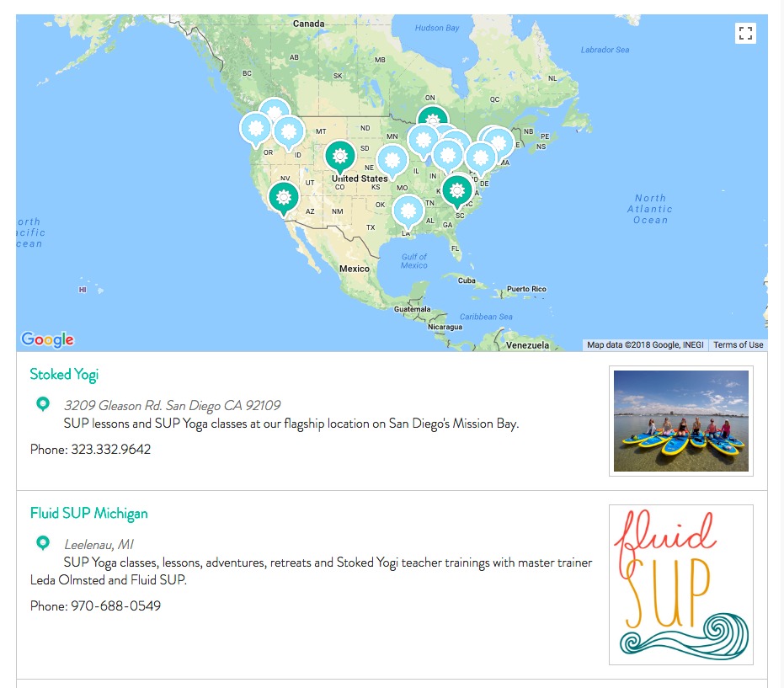Screen dimensions: 784x688
Task: Click the 3209 Gleason Rd address text
Action: point(172,405)
